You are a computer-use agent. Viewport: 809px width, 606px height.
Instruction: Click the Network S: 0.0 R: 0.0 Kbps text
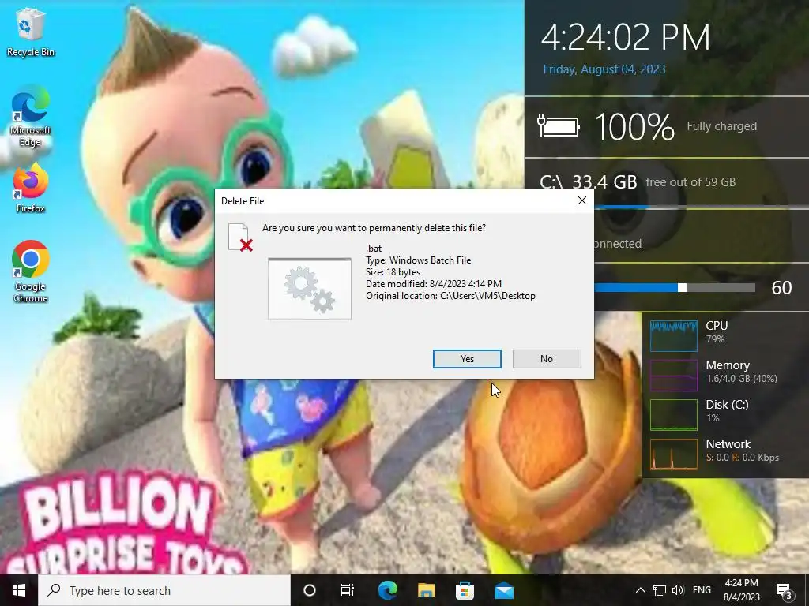tap(743, 457)
